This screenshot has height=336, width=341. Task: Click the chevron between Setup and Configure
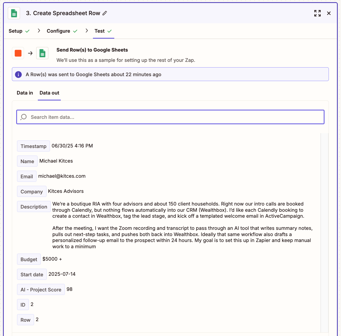(x=39, y=31)
